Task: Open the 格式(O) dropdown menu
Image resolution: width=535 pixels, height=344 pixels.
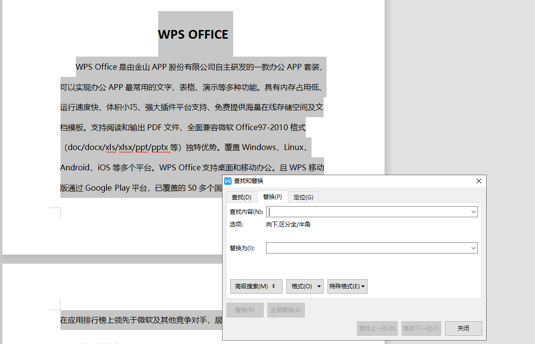Action: [x=305, y=286]
